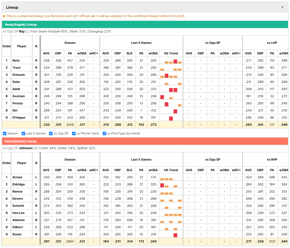This screenshot has height=248, width=290.
Task: Toggle vs PitchType (by Hand) checkbox
Action: click(x=105, y=134)
